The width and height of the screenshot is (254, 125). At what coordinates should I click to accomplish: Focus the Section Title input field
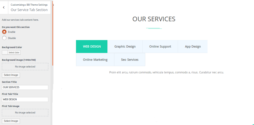pos(25,87)
